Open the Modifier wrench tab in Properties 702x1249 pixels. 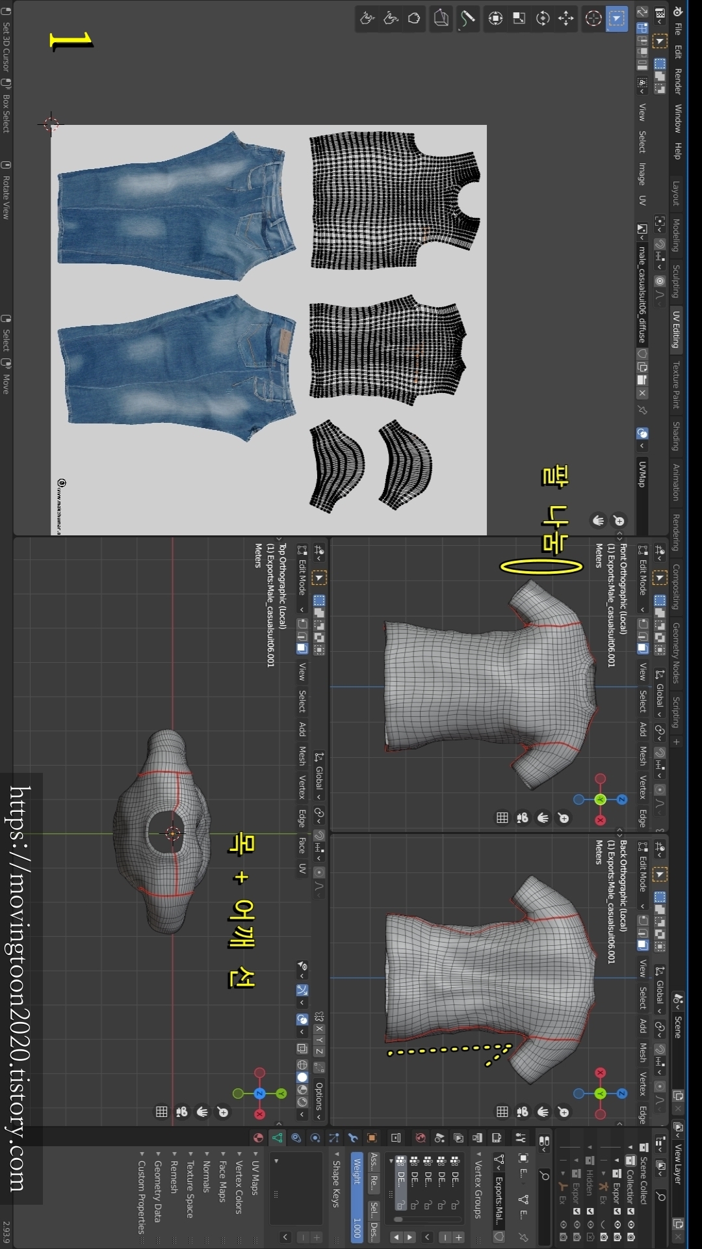(353, 1138)
